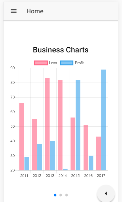Click the 2012 Profit bar

(39, 157)
